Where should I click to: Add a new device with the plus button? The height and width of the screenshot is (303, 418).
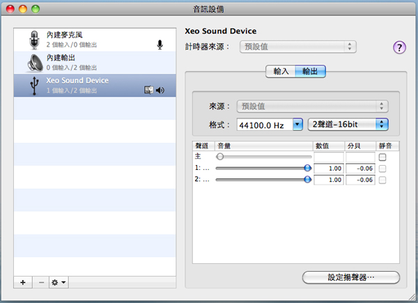[x=23, y=283]
